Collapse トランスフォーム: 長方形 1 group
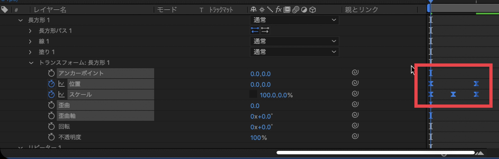 coord(31,63)
